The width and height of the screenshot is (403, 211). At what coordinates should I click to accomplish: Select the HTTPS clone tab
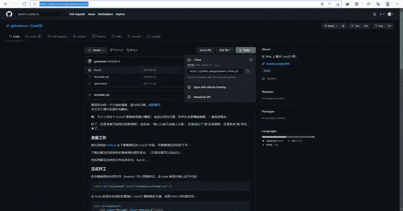pyautogui.click(x=191, y=65)
